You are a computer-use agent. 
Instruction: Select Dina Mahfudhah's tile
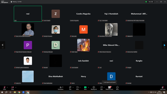pos(56,77)
